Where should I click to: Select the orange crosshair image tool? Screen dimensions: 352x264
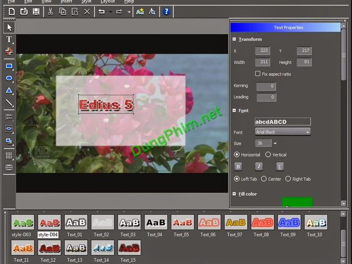pyautogui.click(x=9, y=51)
